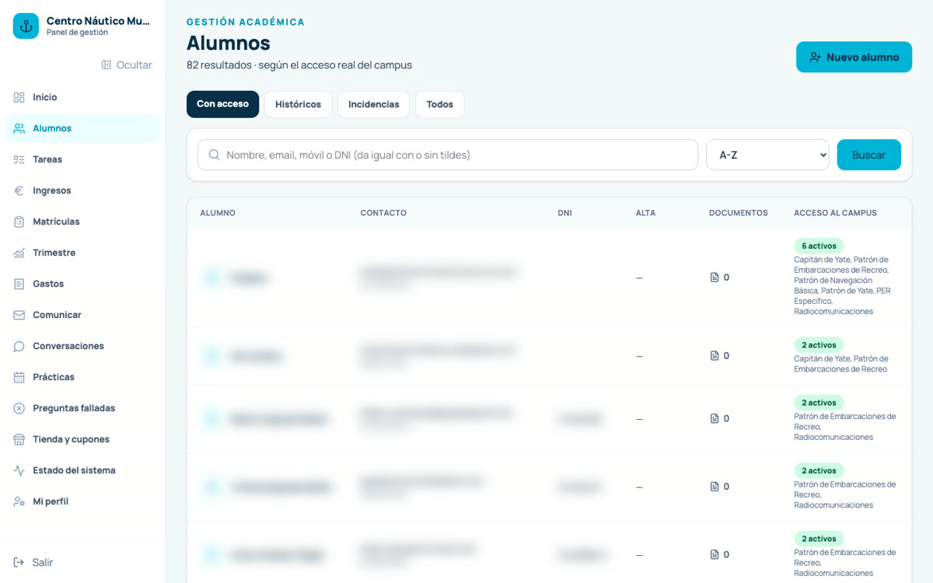This screenshot has height=583, width=933.
Task: Switch to the Incidencias tab
Action: pyautogui.click(x=373, y=104)
